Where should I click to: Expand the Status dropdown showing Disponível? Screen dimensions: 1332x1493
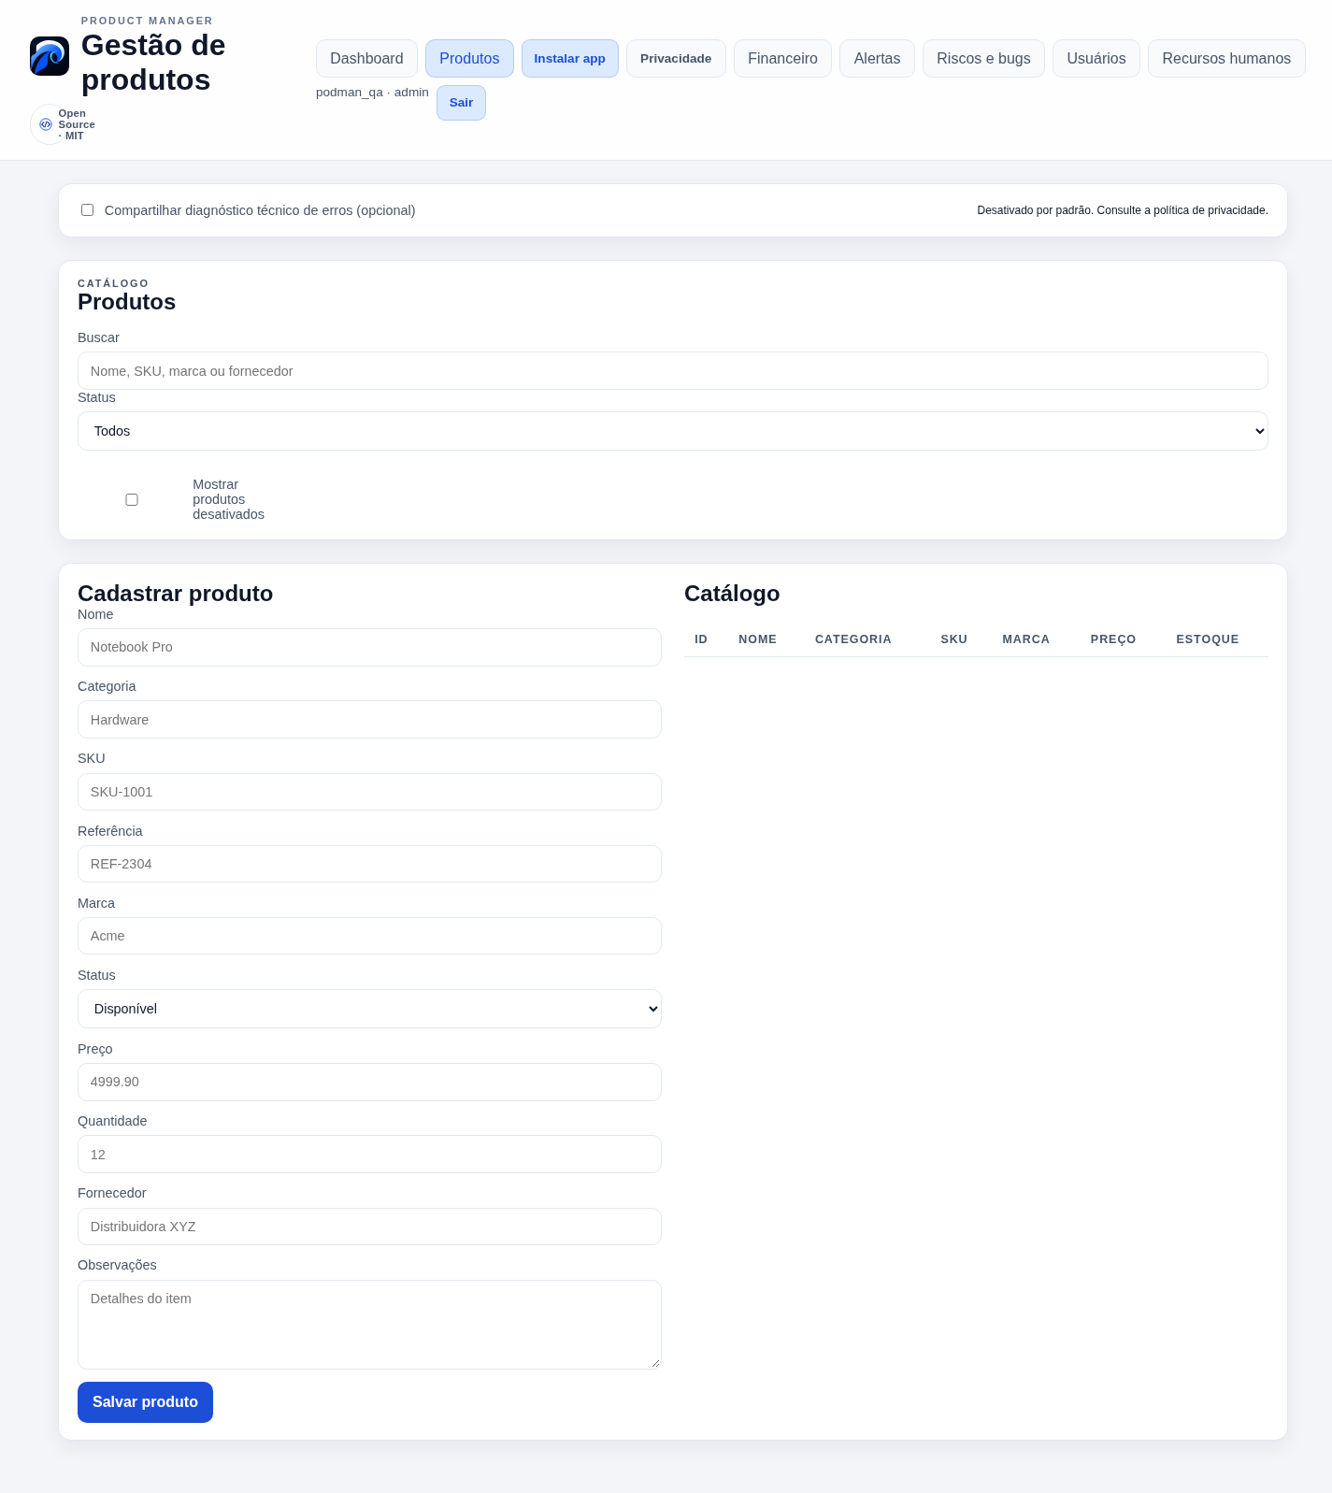pyautogui.click(x=369, y=1009)
